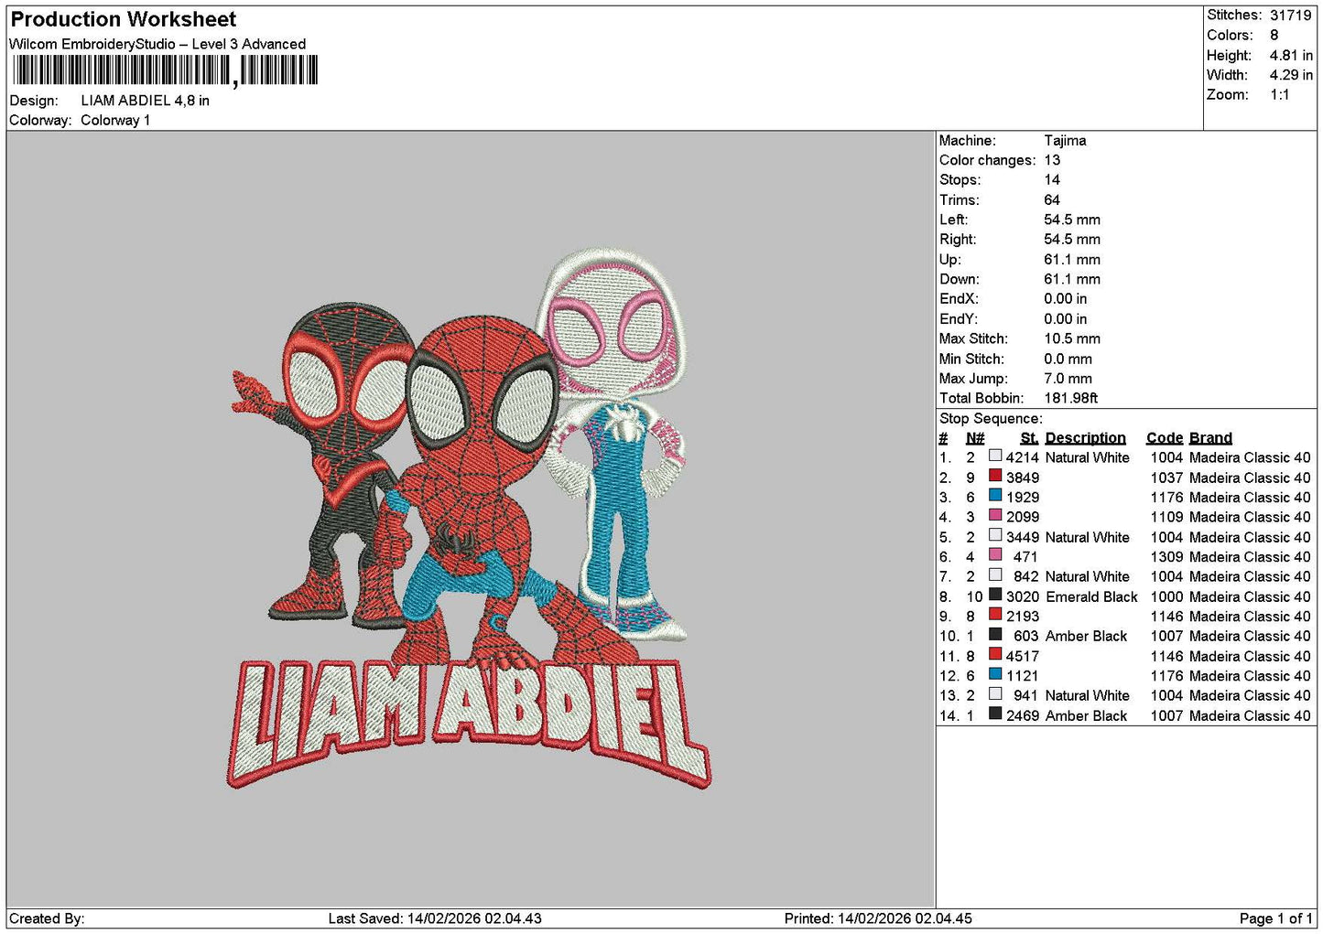Viewport: 1323px width, 934px height.
Task: Click the Total Bobbin value '181.98ft'
Action: [1071, 398]
